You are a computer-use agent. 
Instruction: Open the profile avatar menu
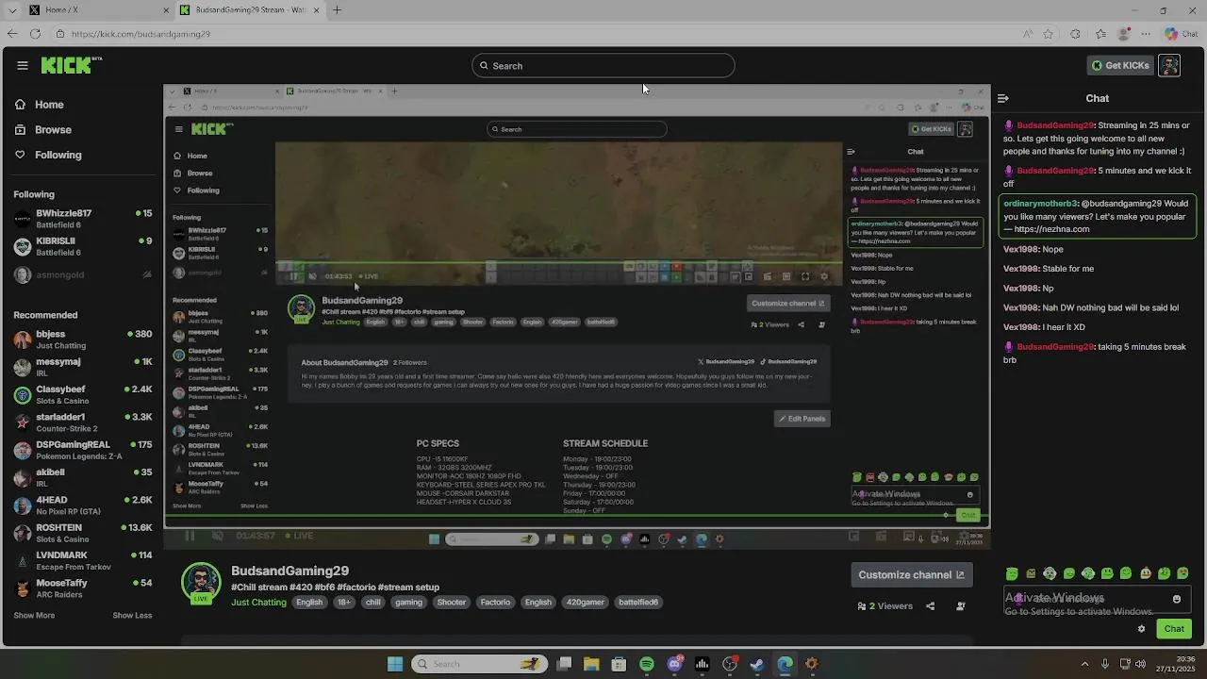coord(1169,65)
